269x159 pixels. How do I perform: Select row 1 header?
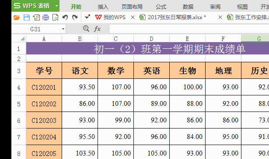tap(19, 49)
